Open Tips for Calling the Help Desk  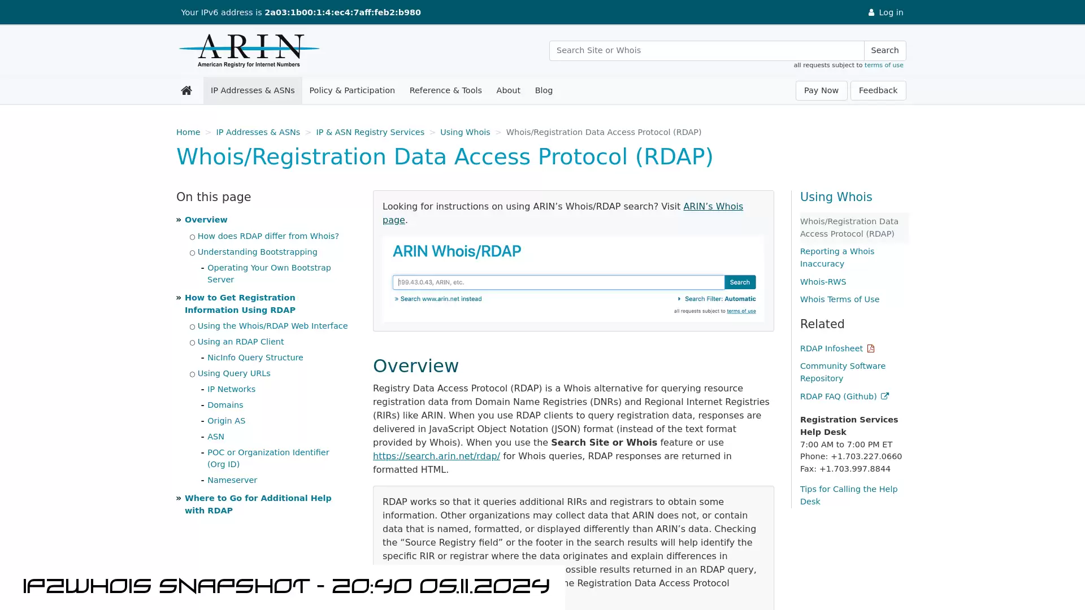[848, 495]
